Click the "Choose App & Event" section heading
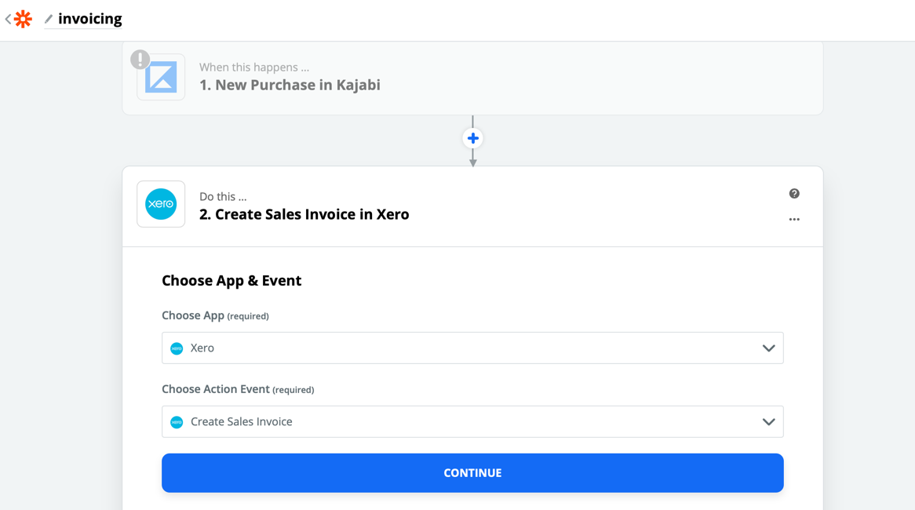Image resolution: width=915 pixels, height=510 pixels. pyautogui.click(x=231, y=281)
